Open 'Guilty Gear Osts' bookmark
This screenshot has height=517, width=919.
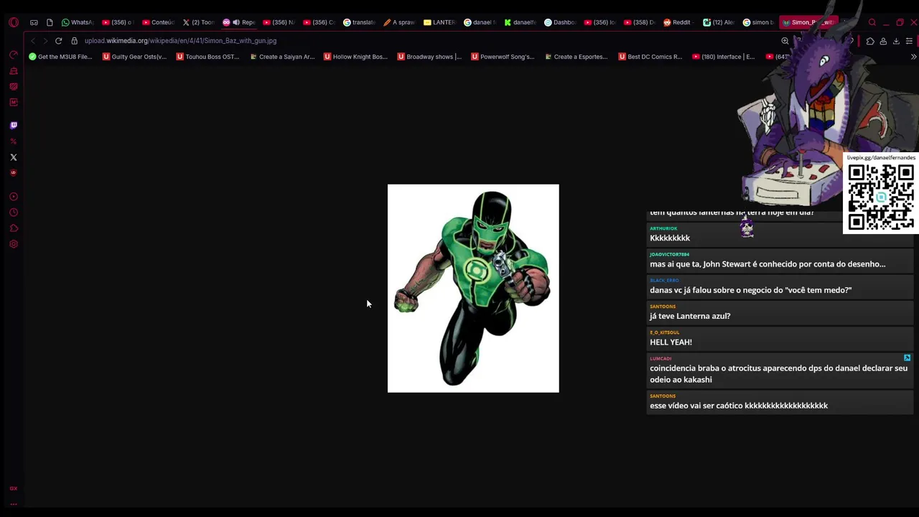pos(135,57)
